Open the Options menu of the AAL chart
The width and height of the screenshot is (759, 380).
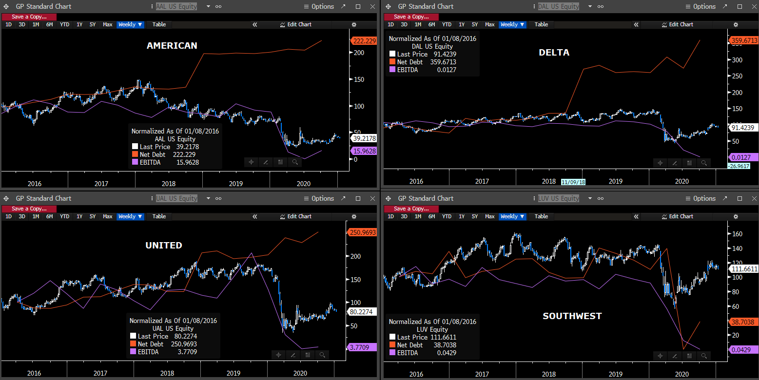[319, 6]
